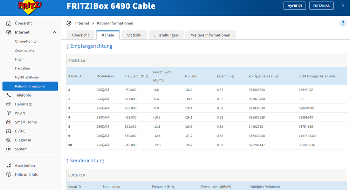The width and height of the screenshot is (350, 190).
Task: Click frequency value 482.000
Action: tap(131, 90)
